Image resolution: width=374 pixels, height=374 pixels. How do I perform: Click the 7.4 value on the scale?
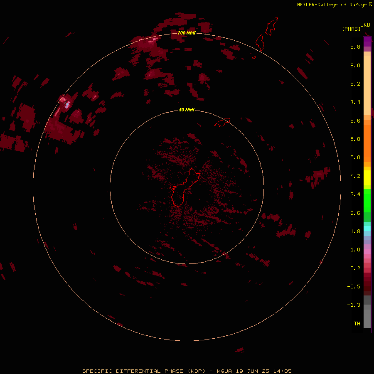coord(355,102)
